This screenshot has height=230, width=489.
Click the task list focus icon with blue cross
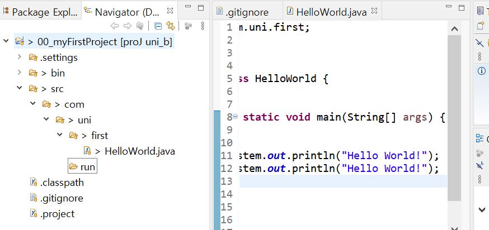(479, 43)
